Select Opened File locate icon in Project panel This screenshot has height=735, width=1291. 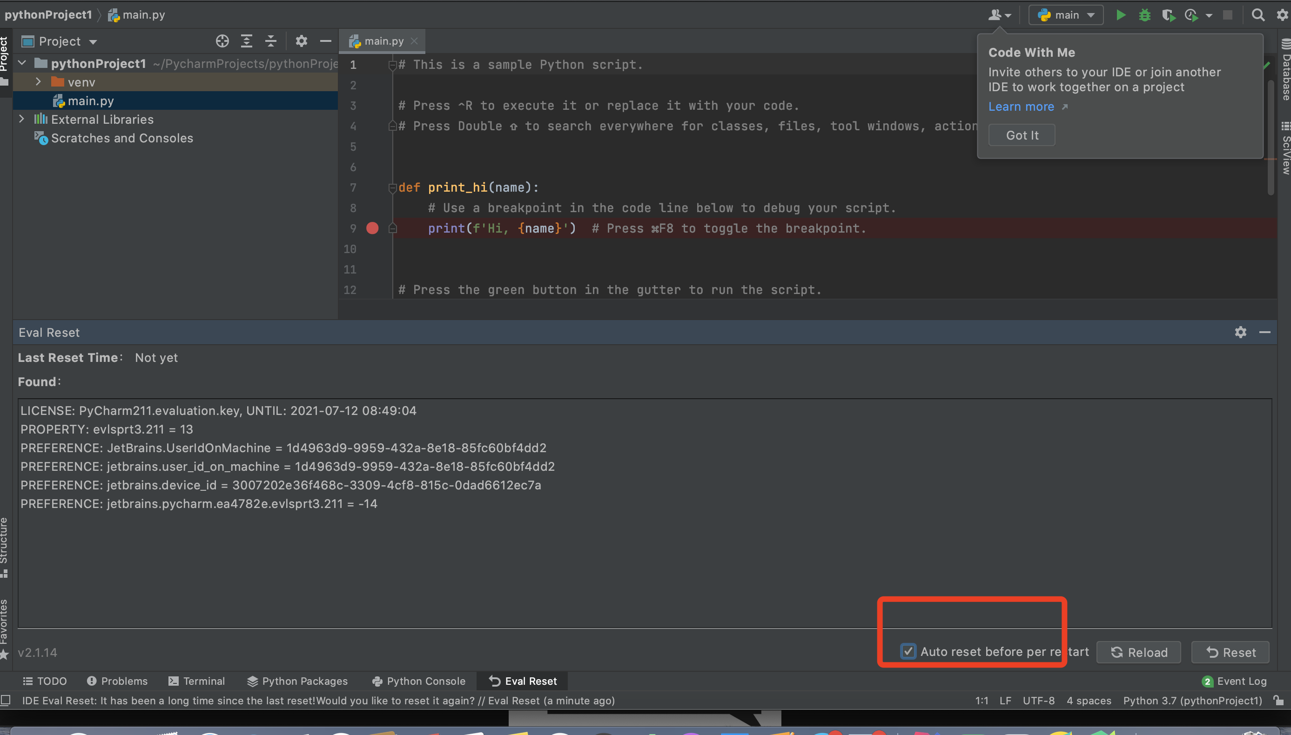[x=222, y=41]
